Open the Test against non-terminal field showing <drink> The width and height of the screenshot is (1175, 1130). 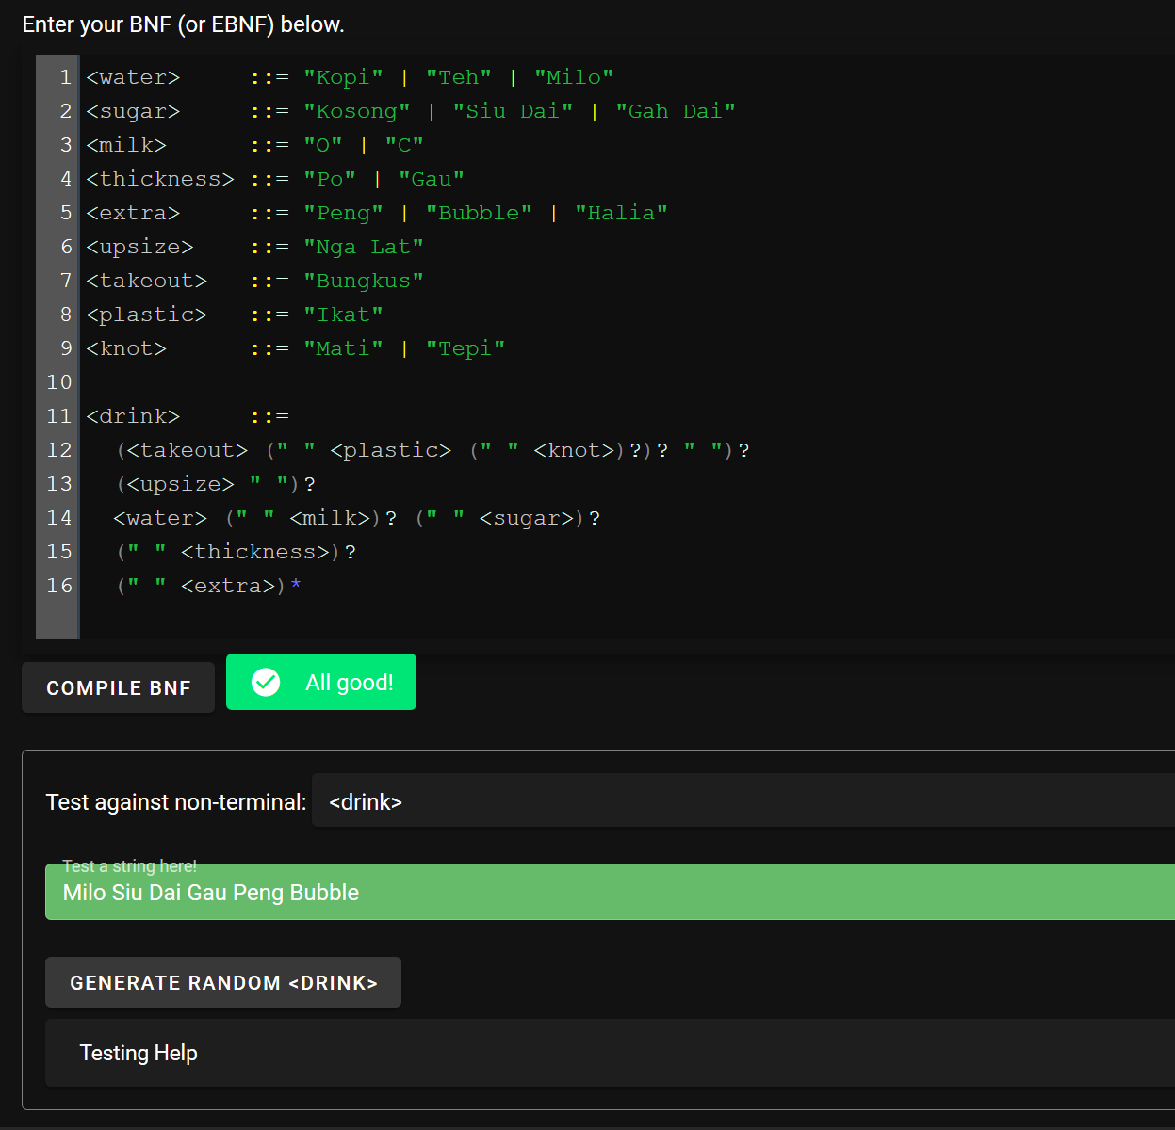tap(743, 800)
